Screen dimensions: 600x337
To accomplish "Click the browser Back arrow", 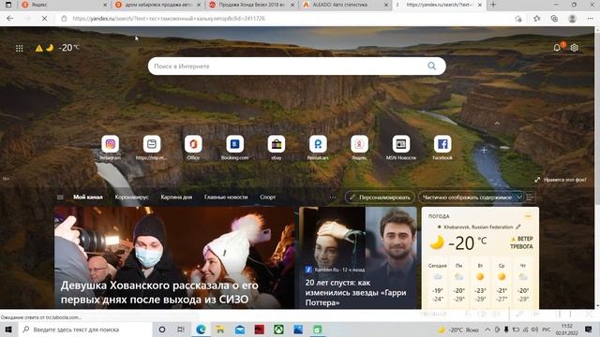I will (10, 19).
